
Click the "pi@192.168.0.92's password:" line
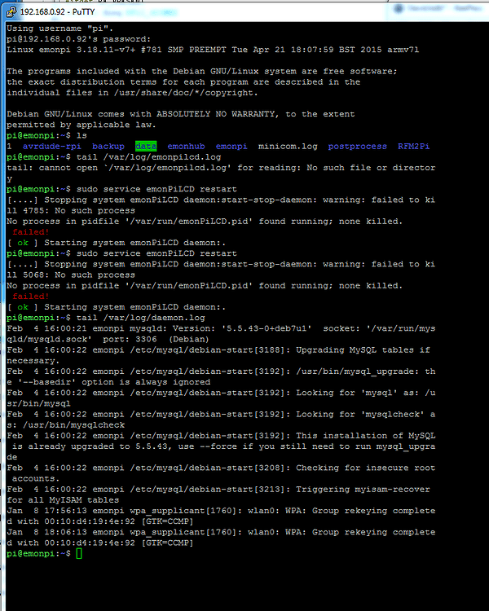(x=79, y=39)
